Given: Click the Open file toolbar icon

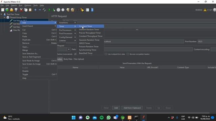Looking at the screenshot, I should coord(11,10).
